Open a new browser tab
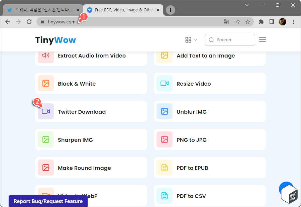The width and height of the screenshot is (301, 207). pos(170,10)
